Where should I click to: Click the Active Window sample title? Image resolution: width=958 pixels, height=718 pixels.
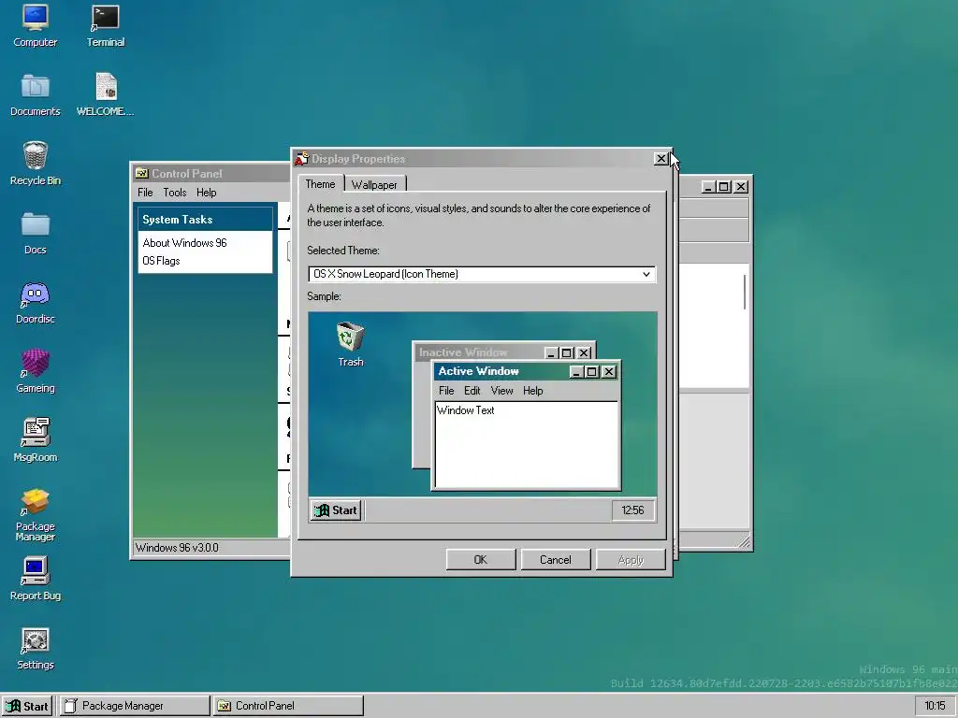[x=478, y=371]
